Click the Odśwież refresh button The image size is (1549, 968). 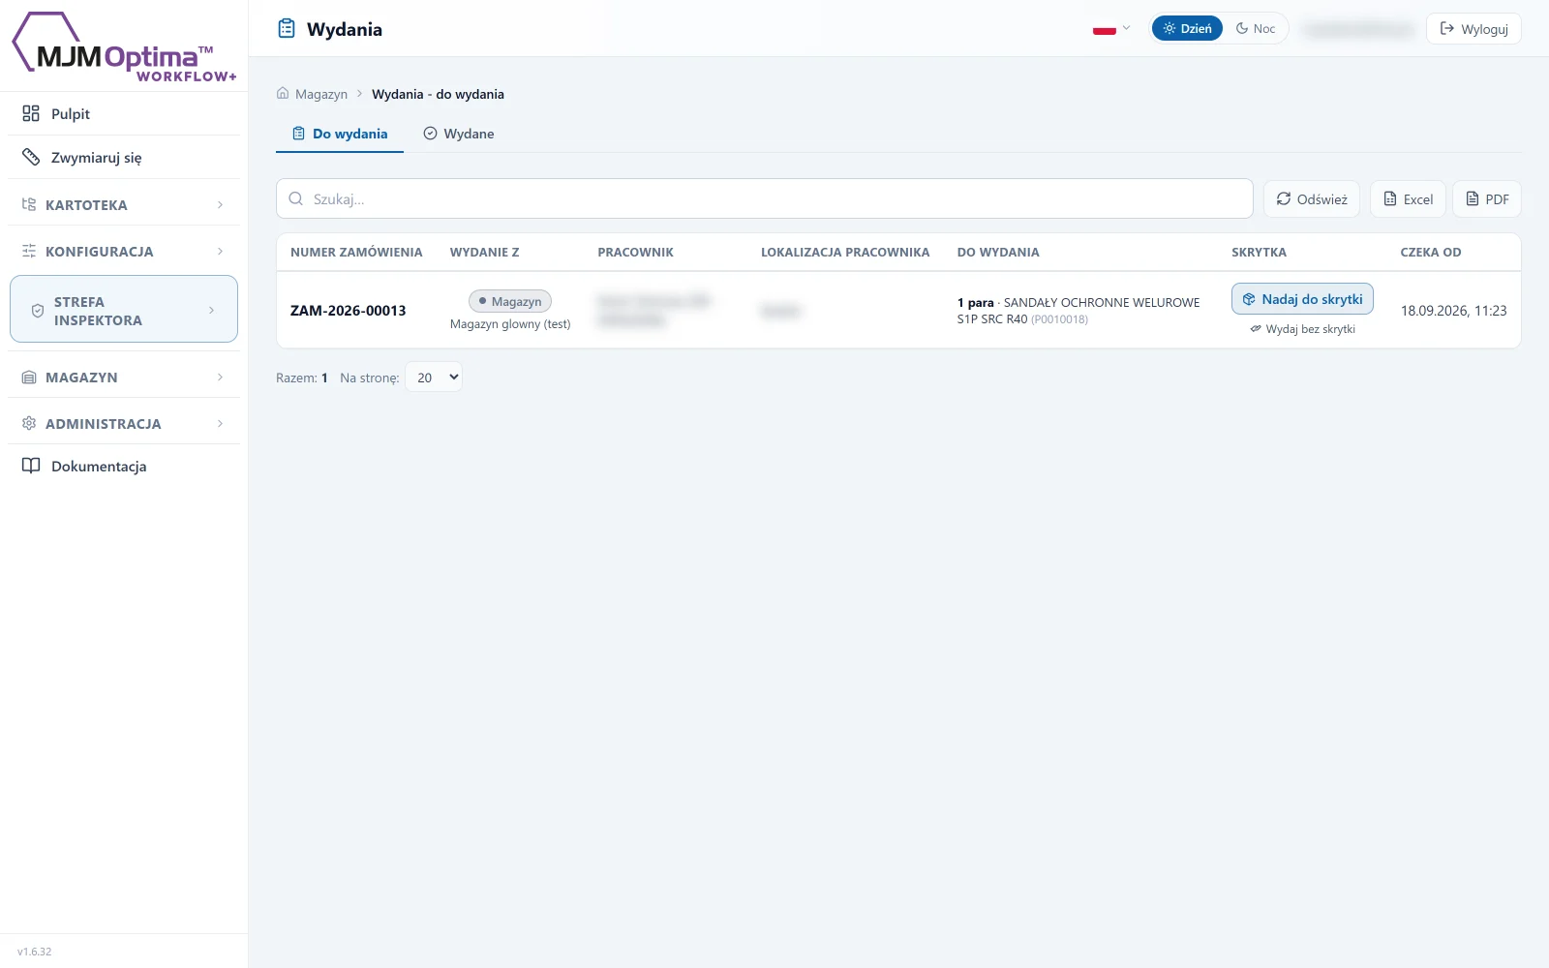click(1312, 199)
